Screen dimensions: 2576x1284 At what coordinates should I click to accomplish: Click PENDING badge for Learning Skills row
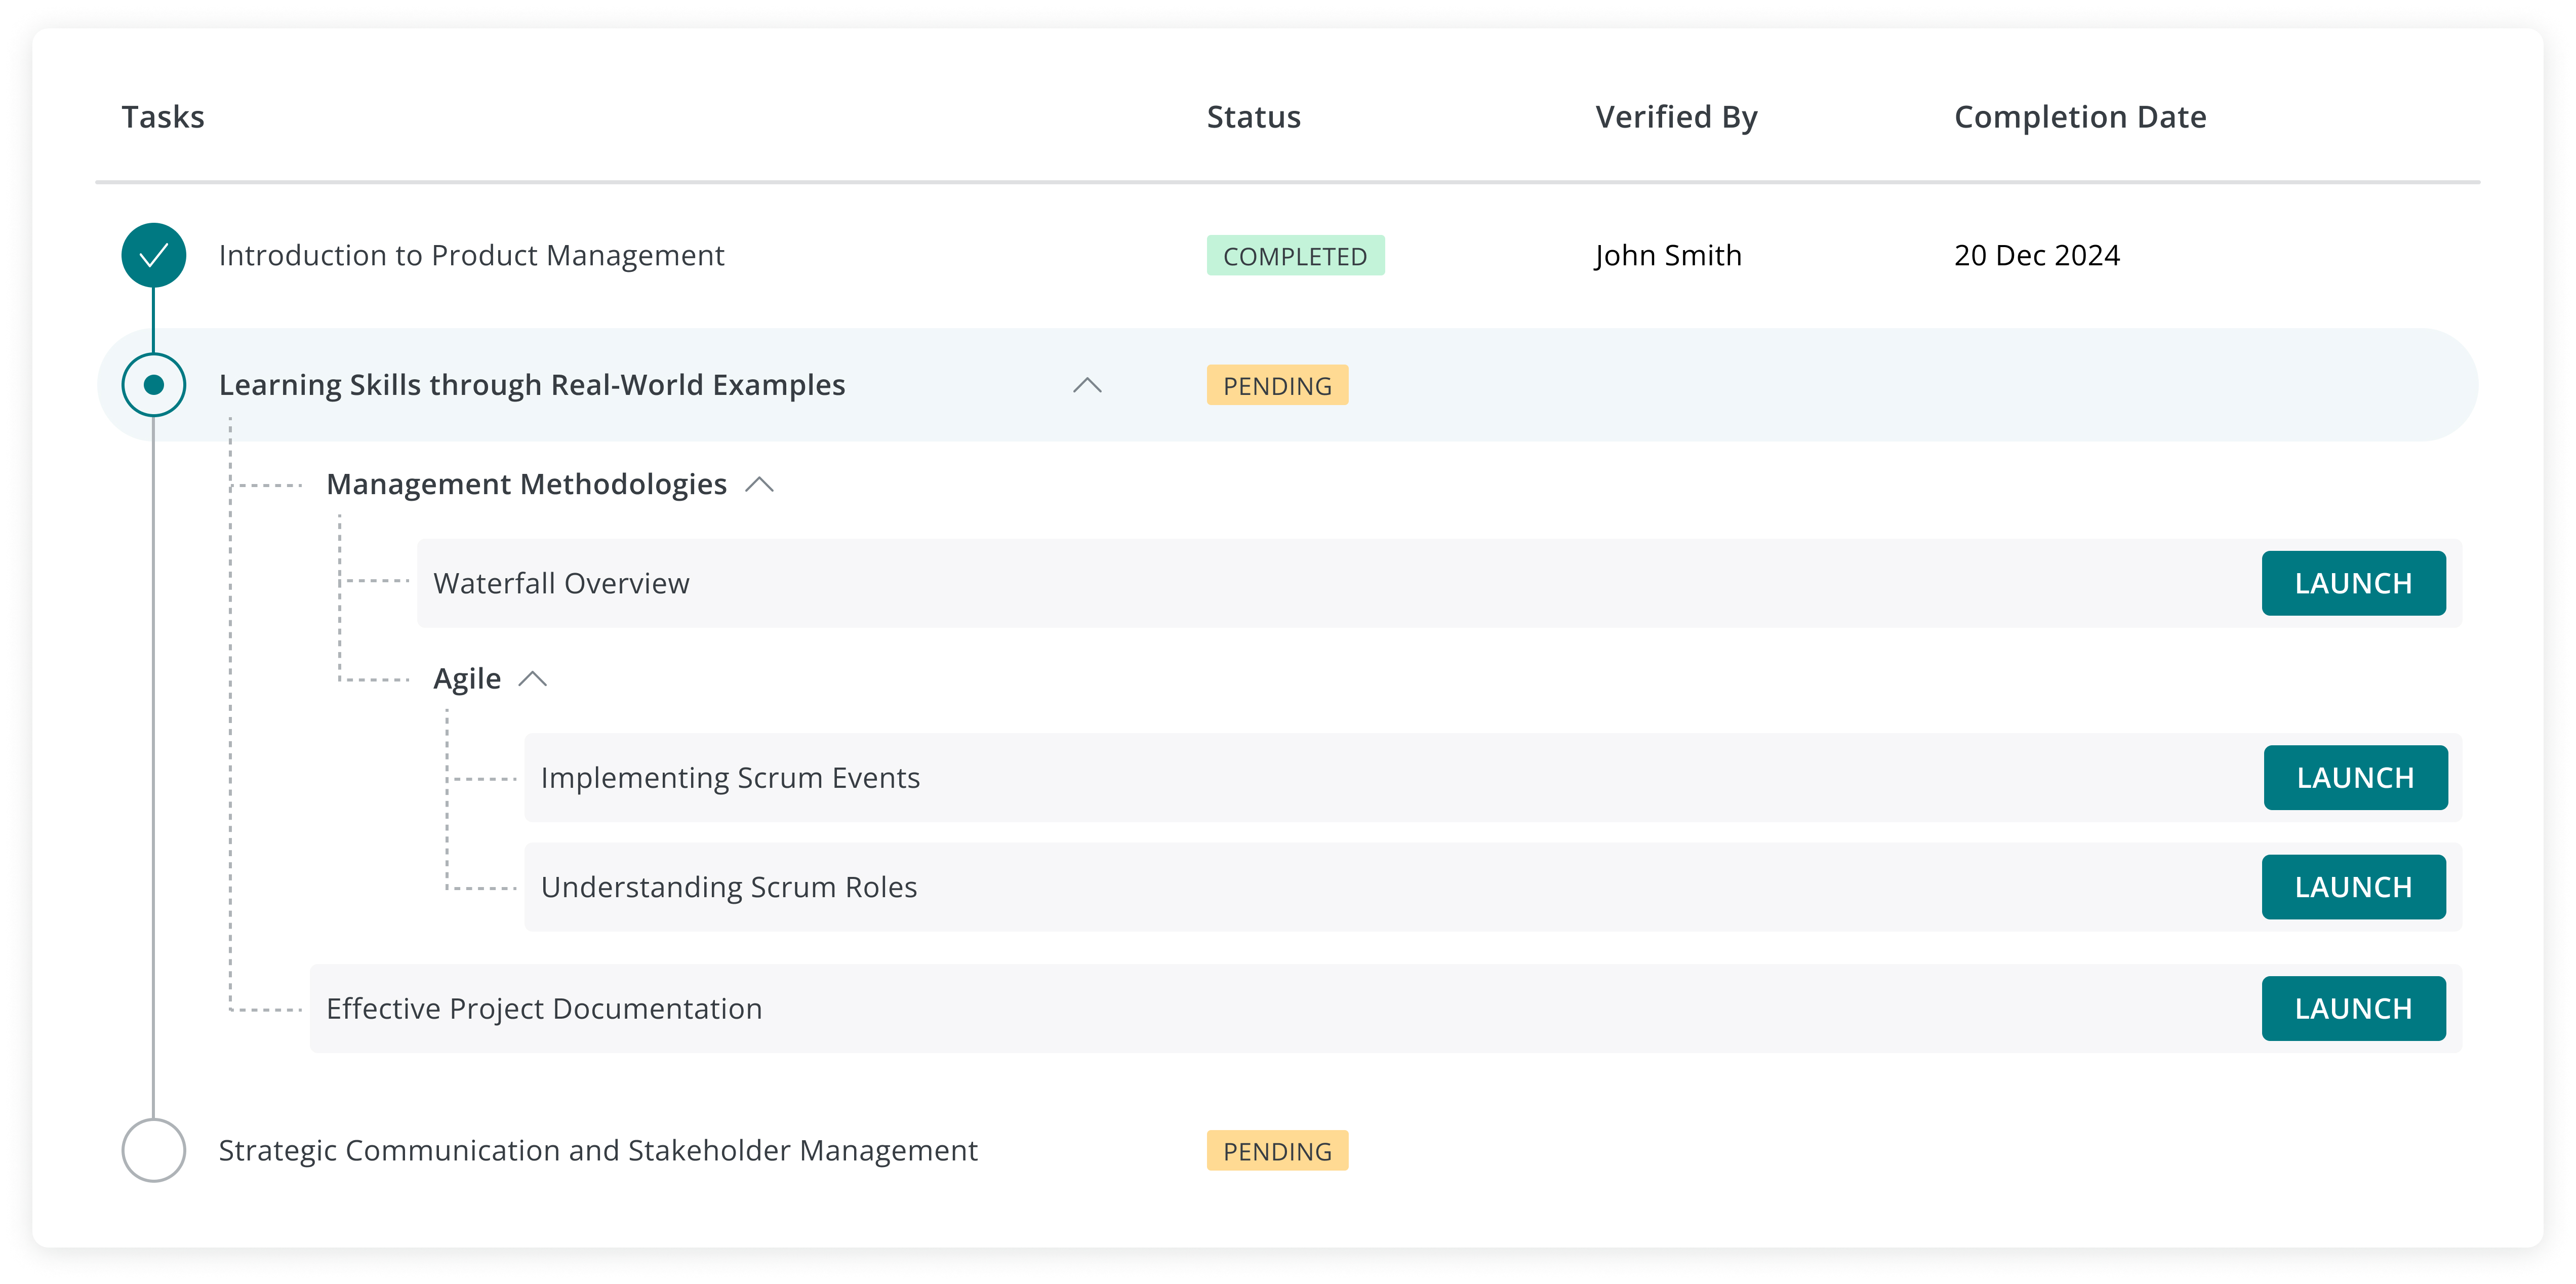pyautogui.click(x=1277, y=385)
